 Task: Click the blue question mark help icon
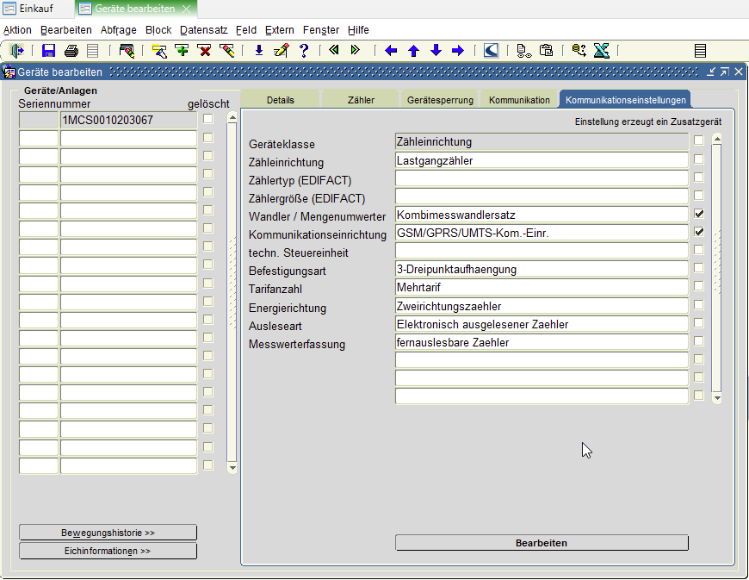[303, 51]
